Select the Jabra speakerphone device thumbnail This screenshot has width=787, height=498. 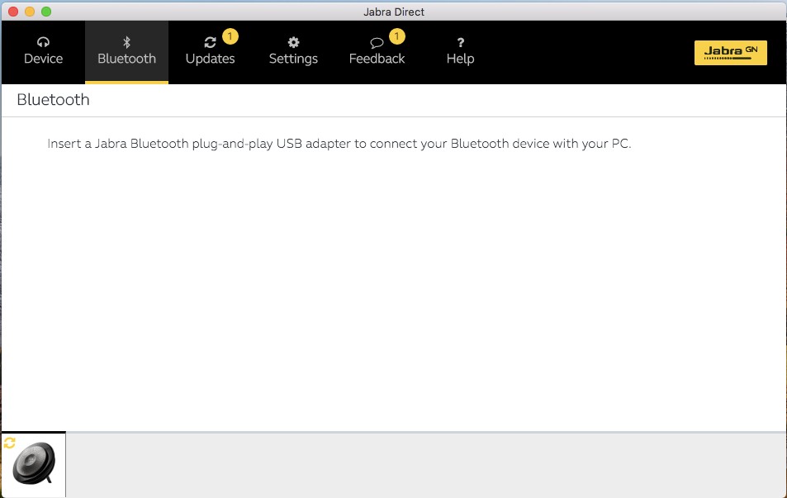click(x=34, y=464)
